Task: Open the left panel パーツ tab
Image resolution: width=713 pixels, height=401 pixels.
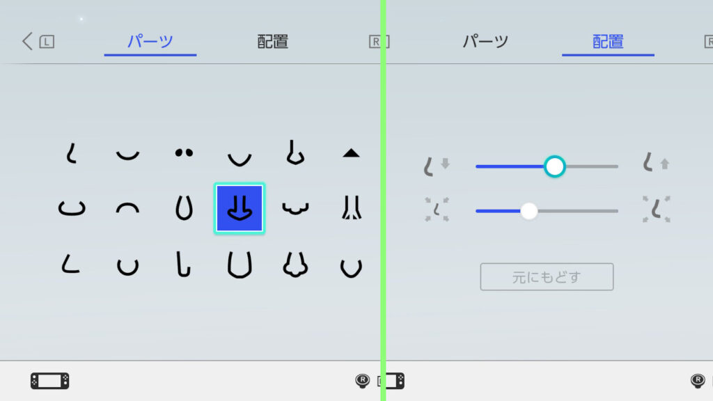Action: [x=150, y=42]
